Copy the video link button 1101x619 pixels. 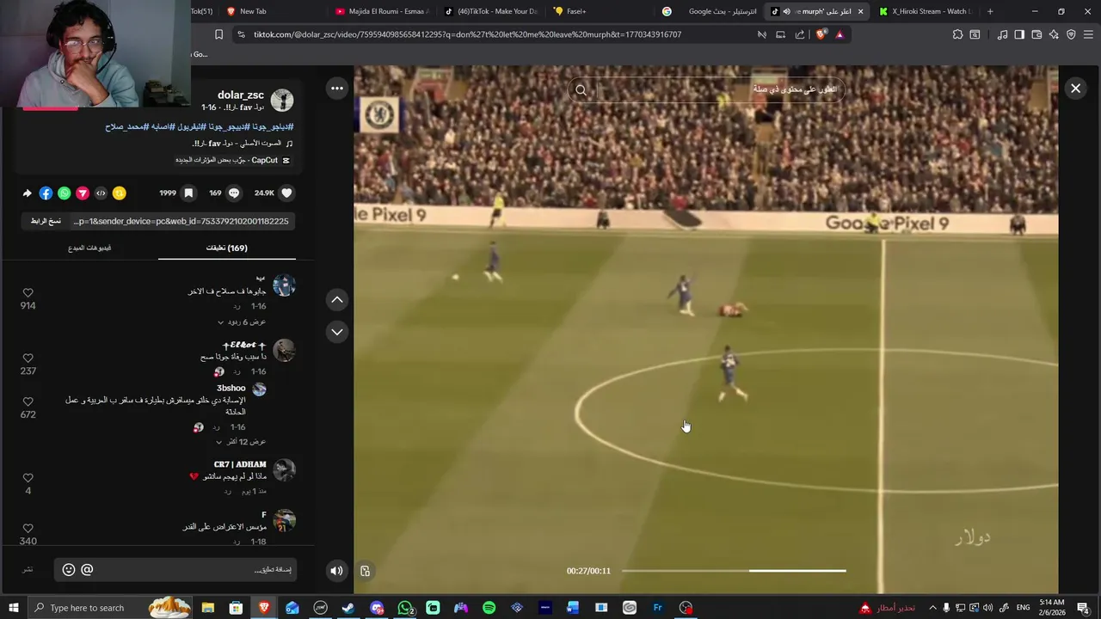point(46,221)
